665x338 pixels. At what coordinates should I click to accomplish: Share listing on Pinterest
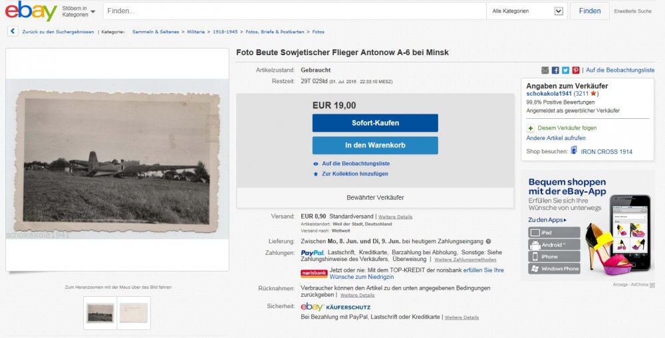tap(575, 70)
